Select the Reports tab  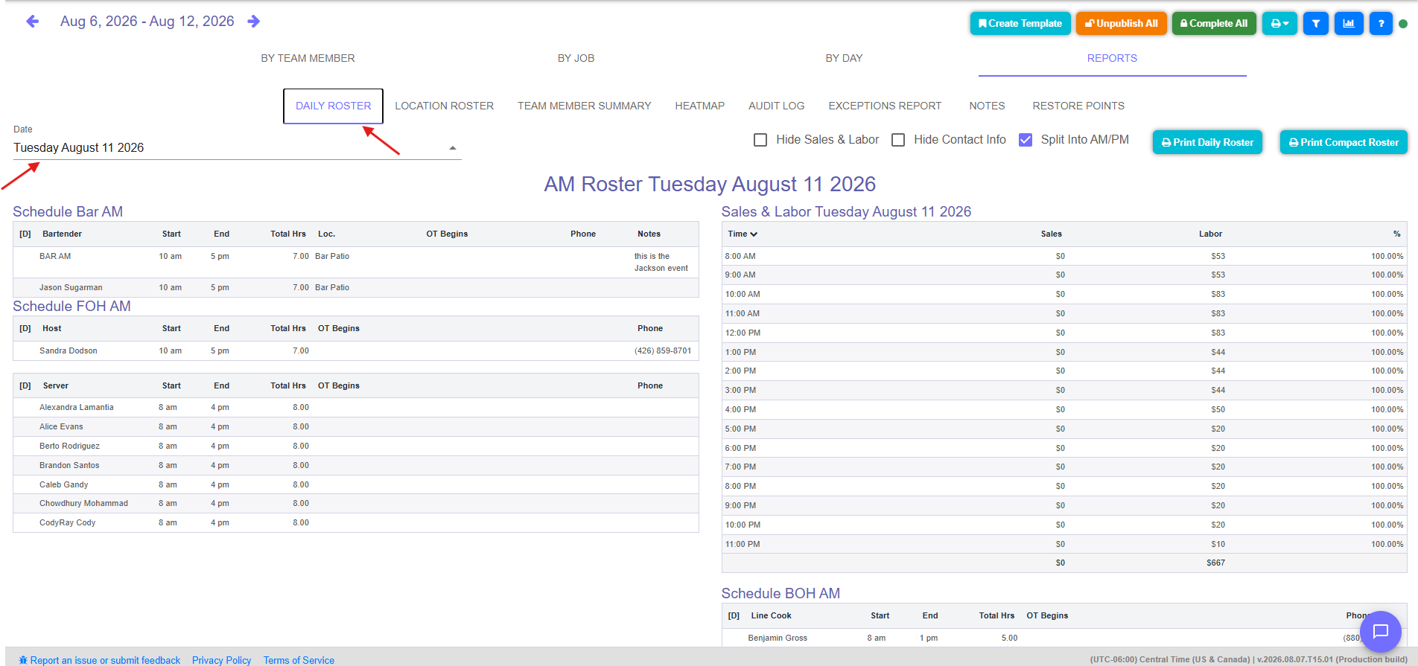tap(1112, 58)
